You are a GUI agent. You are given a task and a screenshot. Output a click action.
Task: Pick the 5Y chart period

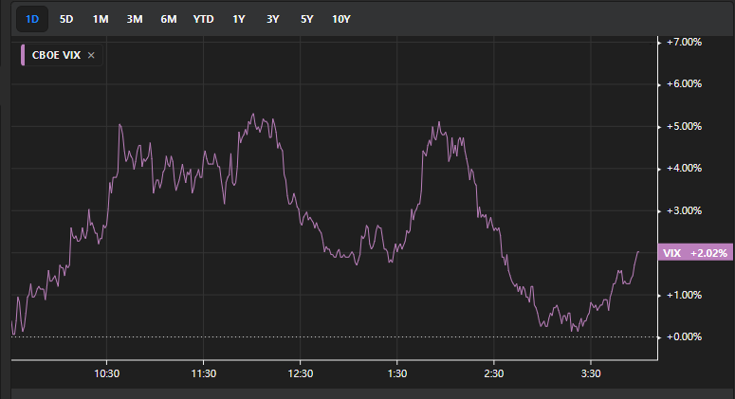pyautogui.click(x=306, y=19)
